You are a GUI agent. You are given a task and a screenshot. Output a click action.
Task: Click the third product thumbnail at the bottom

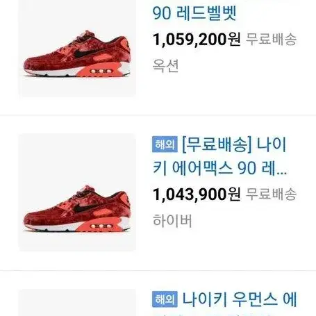coord(77,302)
